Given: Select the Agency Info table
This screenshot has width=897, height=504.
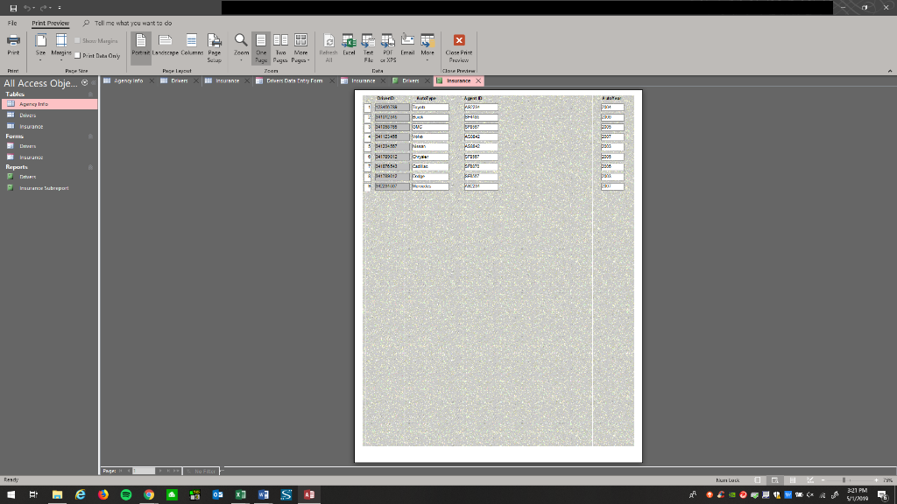Looking at the screenshot, I should point(50,104).
